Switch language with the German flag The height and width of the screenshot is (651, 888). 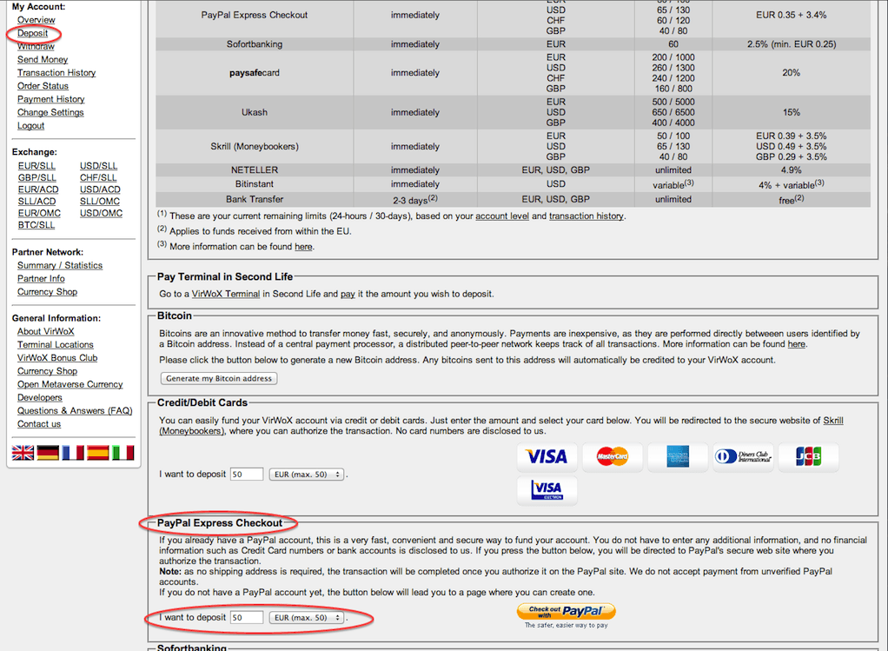pyautogui.click(x=48, y=452)
